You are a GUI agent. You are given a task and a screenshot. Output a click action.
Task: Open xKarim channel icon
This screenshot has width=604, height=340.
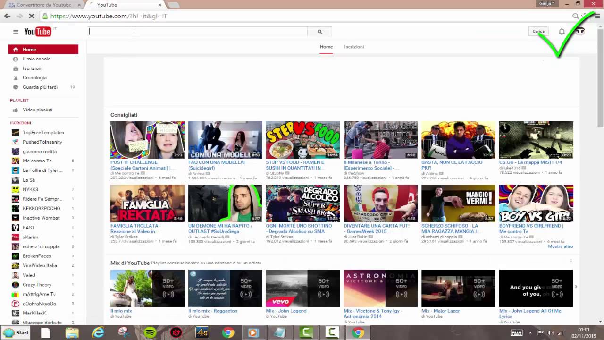tap(16, 237)
